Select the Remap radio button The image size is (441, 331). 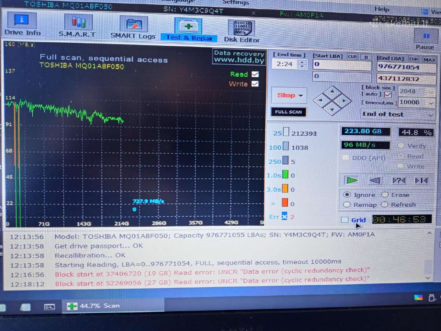pyautogui.click(x=347, y=204)
